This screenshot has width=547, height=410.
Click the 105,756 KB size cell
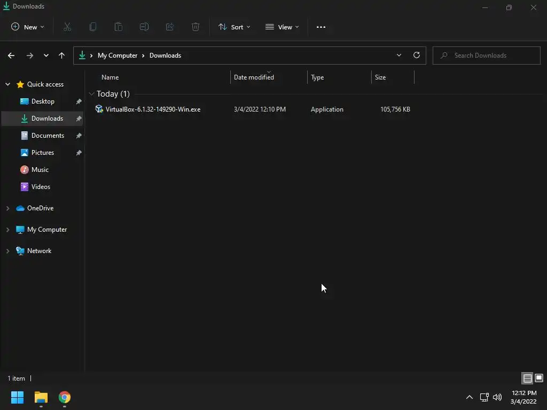coord(395,109)
